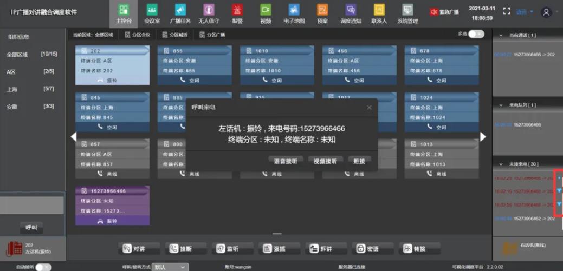Click the 挂断 hang up button
The width and height of the screenshot is (563, 271).
[186, 248]
